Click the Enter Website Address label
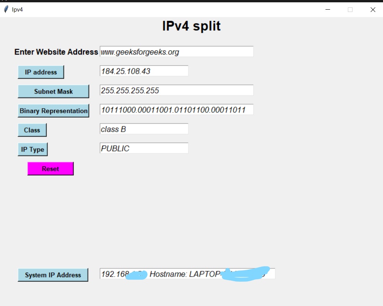The width and height of the screenshot is (383, 306). click(56, 52)
